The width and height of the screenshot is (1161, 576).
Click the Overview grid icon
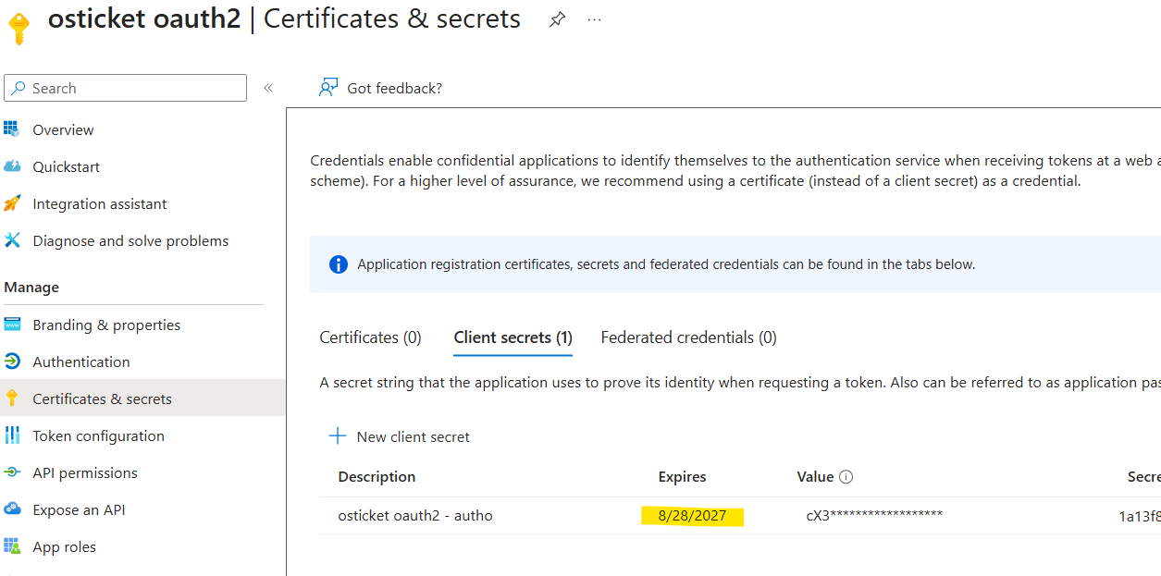click(12, 129)
